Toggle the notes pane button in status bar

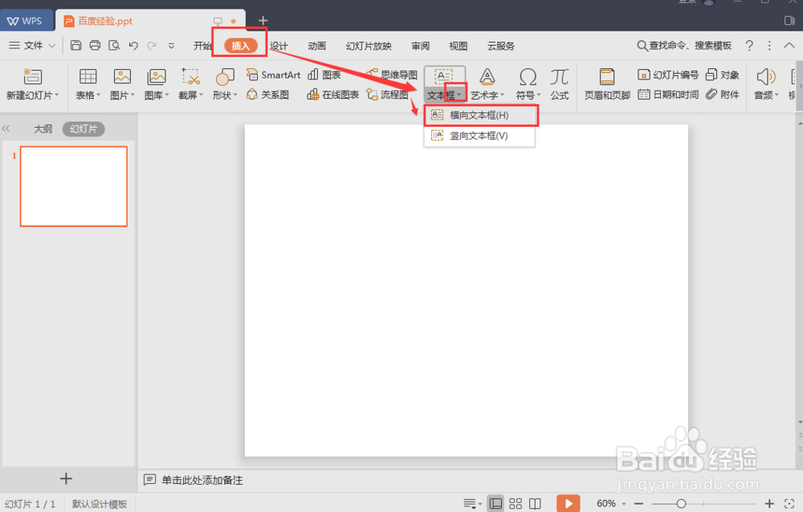coord(472,504)
